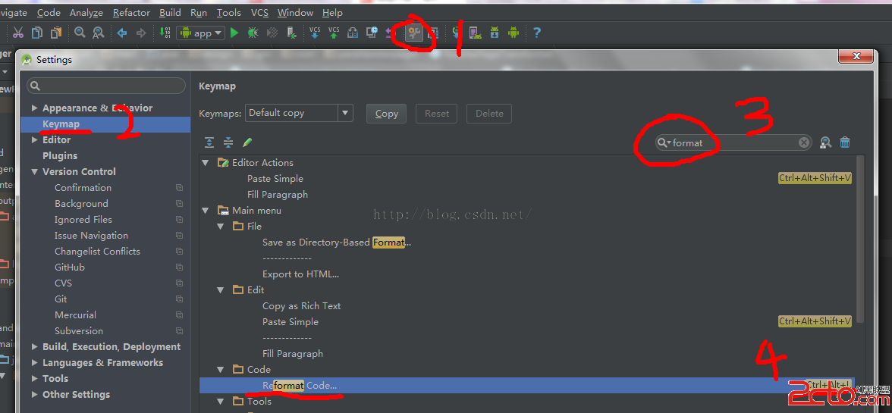The height and width of the screenshot is (413, 892).
Task: Click the keymap search field containing 'format'
Action: tap(734, 142)
